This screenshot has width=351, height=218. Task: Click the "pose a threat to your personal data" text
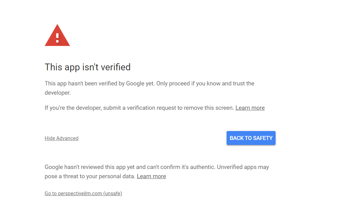point(90,176)
